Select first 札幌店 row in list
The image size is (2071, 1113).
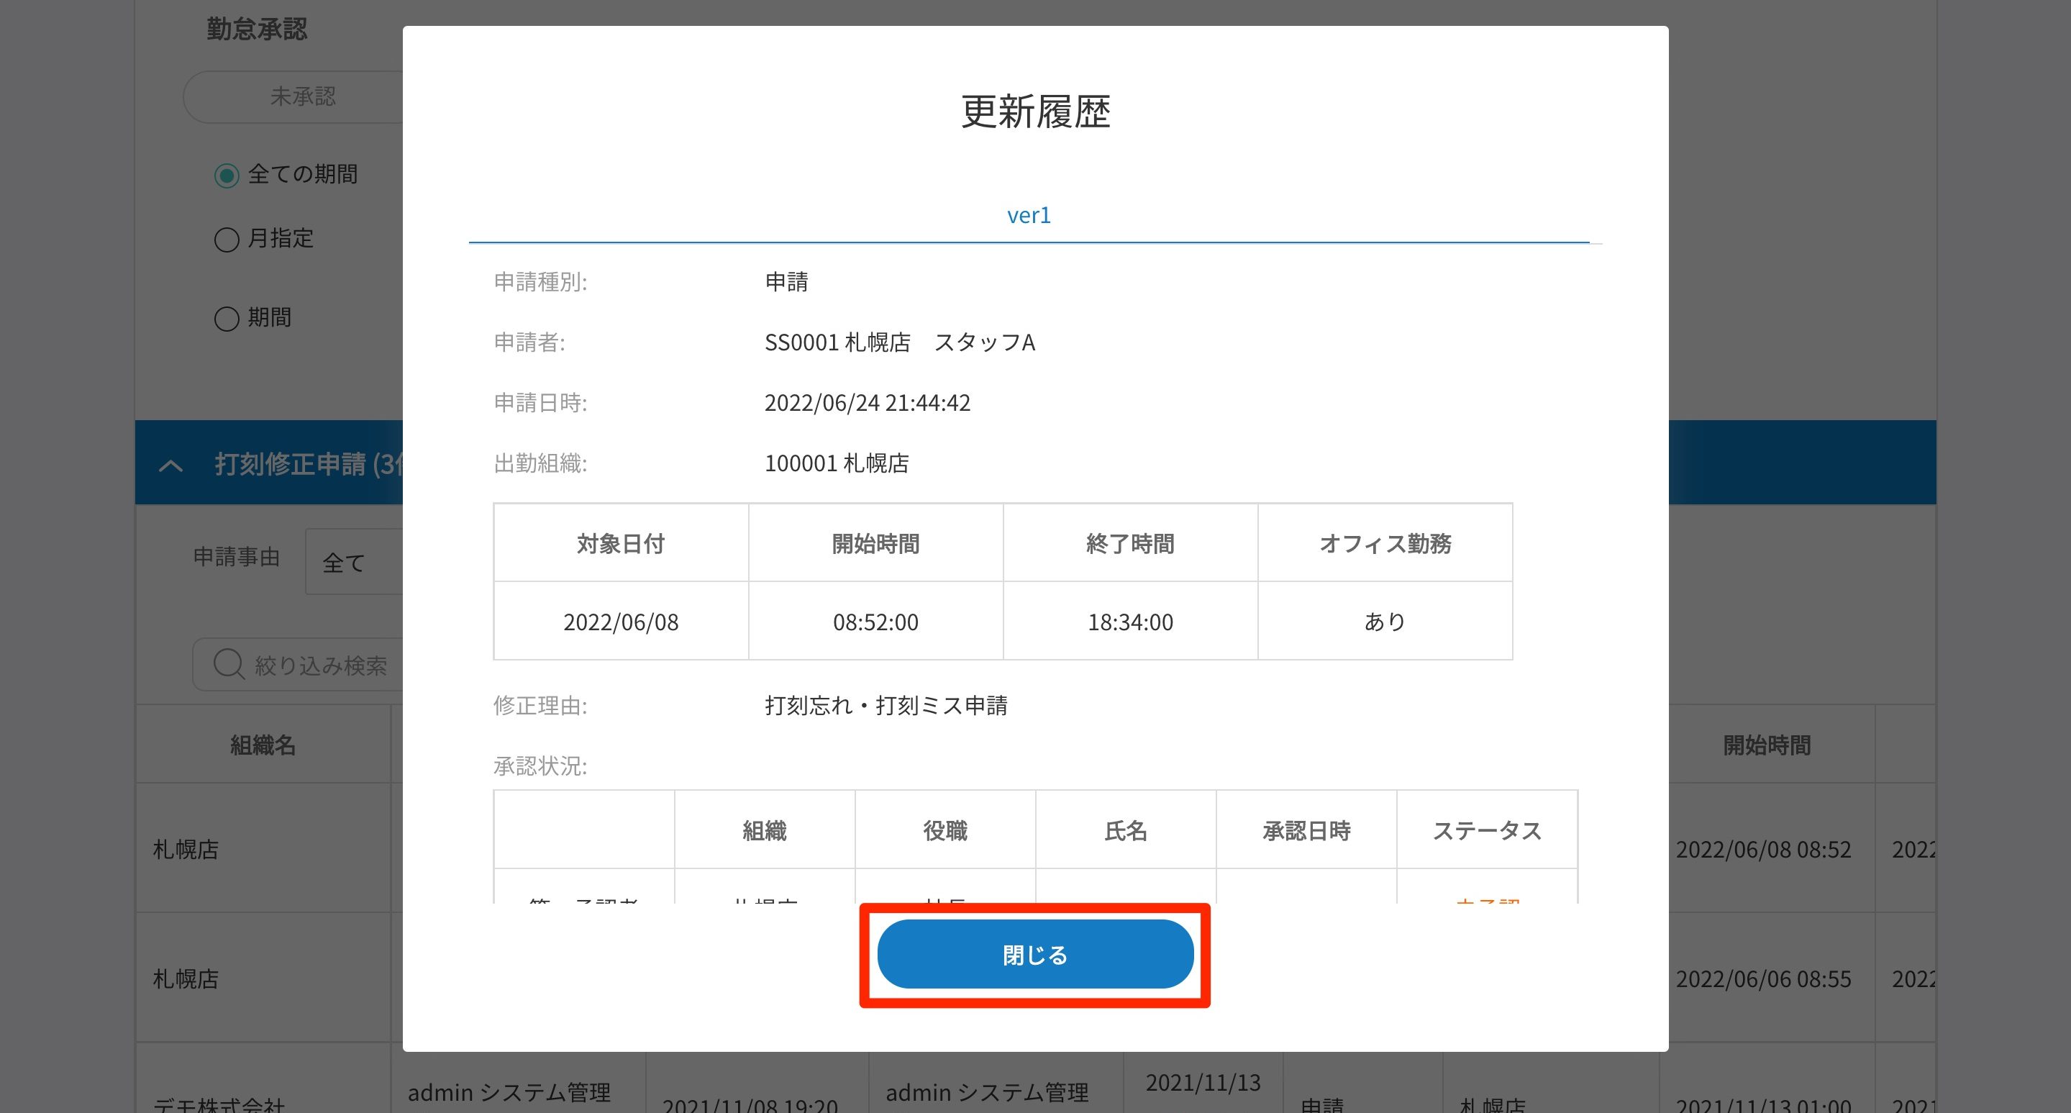point(186,849)
